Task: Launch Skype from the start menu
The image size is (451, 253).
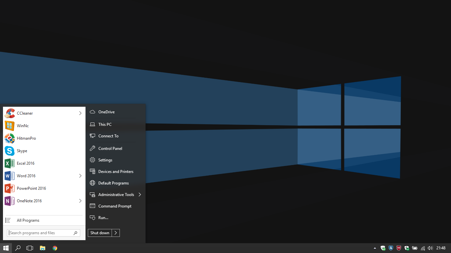Action: [x=22, y=151]
